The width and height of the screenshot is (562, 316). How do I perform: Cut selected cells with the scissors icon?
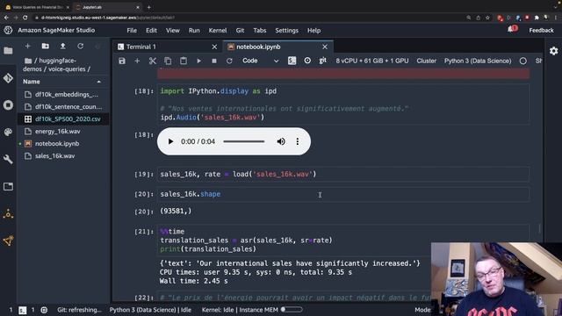pos(153,61)
